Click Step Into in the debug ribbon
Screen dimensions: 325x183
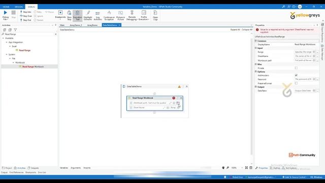[x=26, y=12]
